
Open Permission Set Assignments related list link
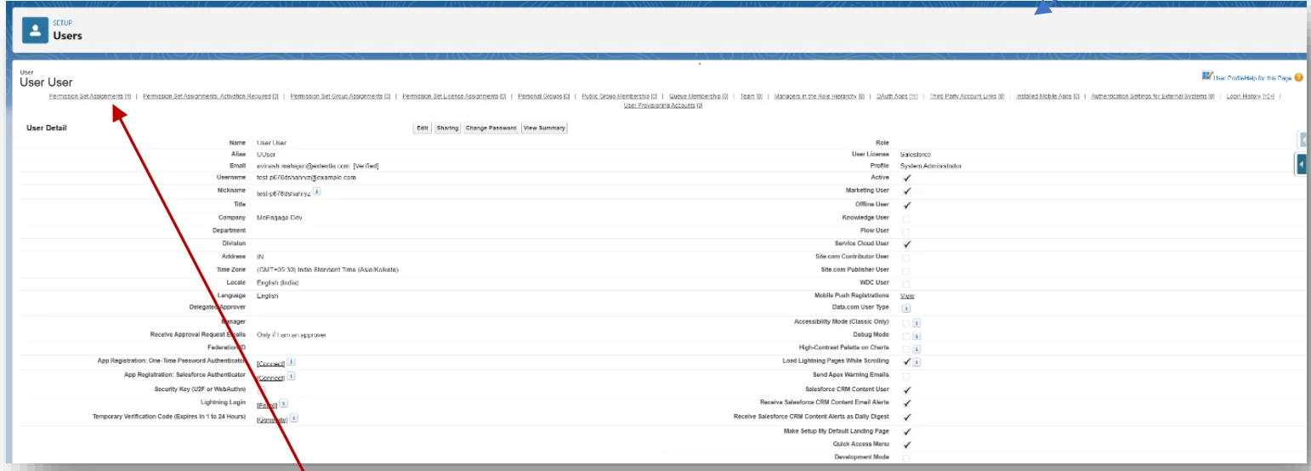click(90, 96)
